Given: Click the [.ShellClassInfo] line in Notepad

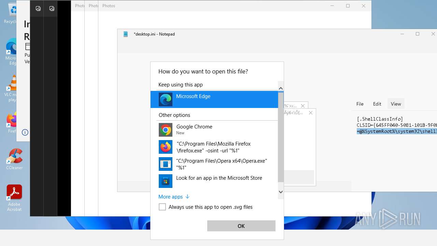Looking at the screenshot, I should tap(380, 119).
